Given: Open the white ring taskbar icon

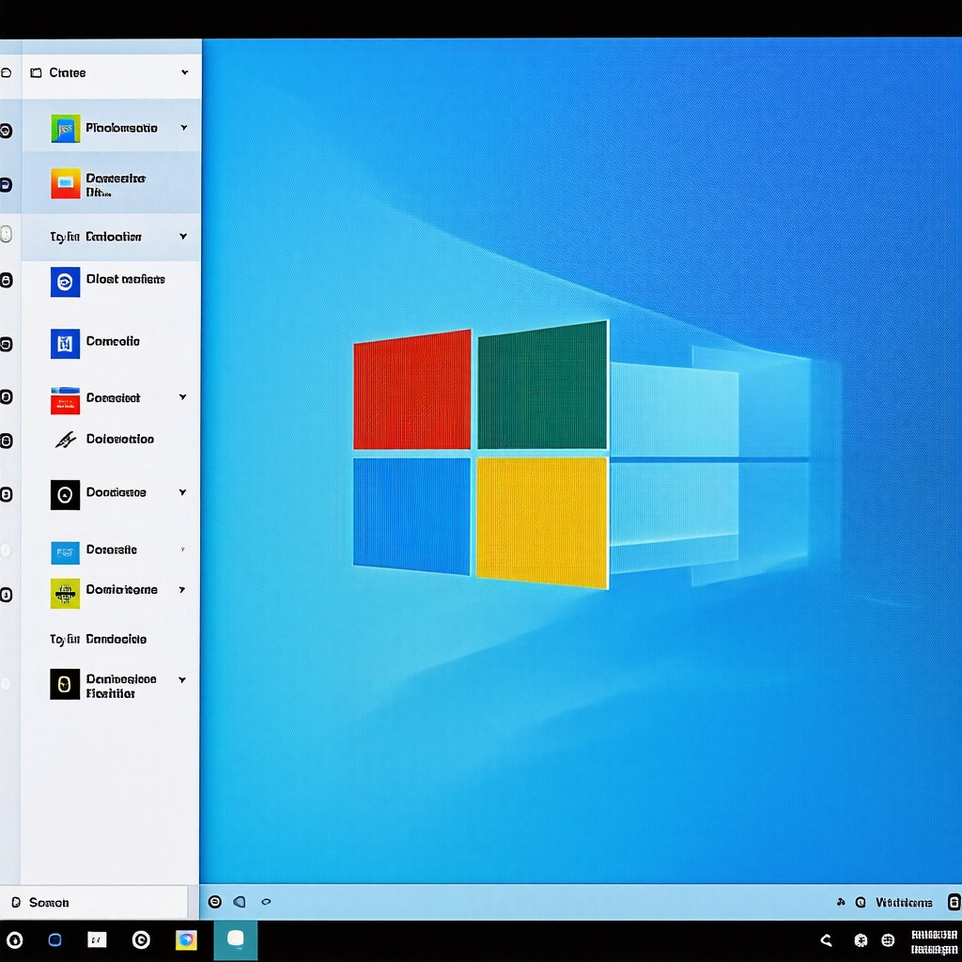Looking at the screenshot, I should [x=141, y=939].
